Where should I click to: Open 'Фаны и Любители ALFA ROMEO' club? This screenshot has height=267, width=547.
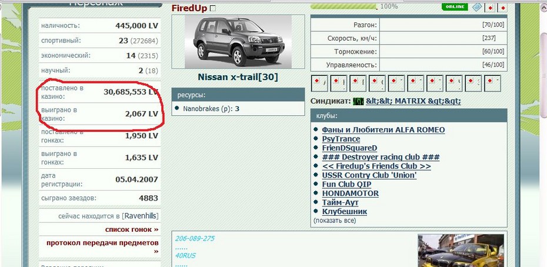tap(383, 130)
